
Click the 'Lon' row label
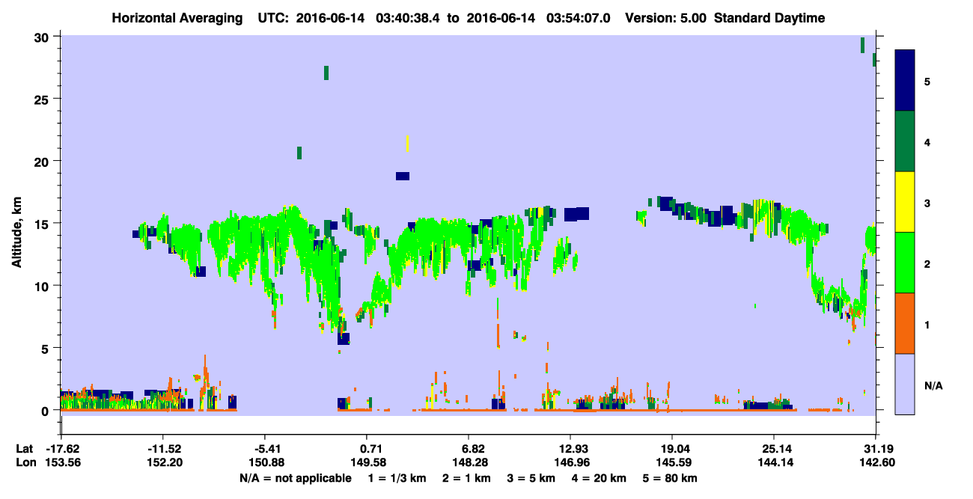pos(25,463)
